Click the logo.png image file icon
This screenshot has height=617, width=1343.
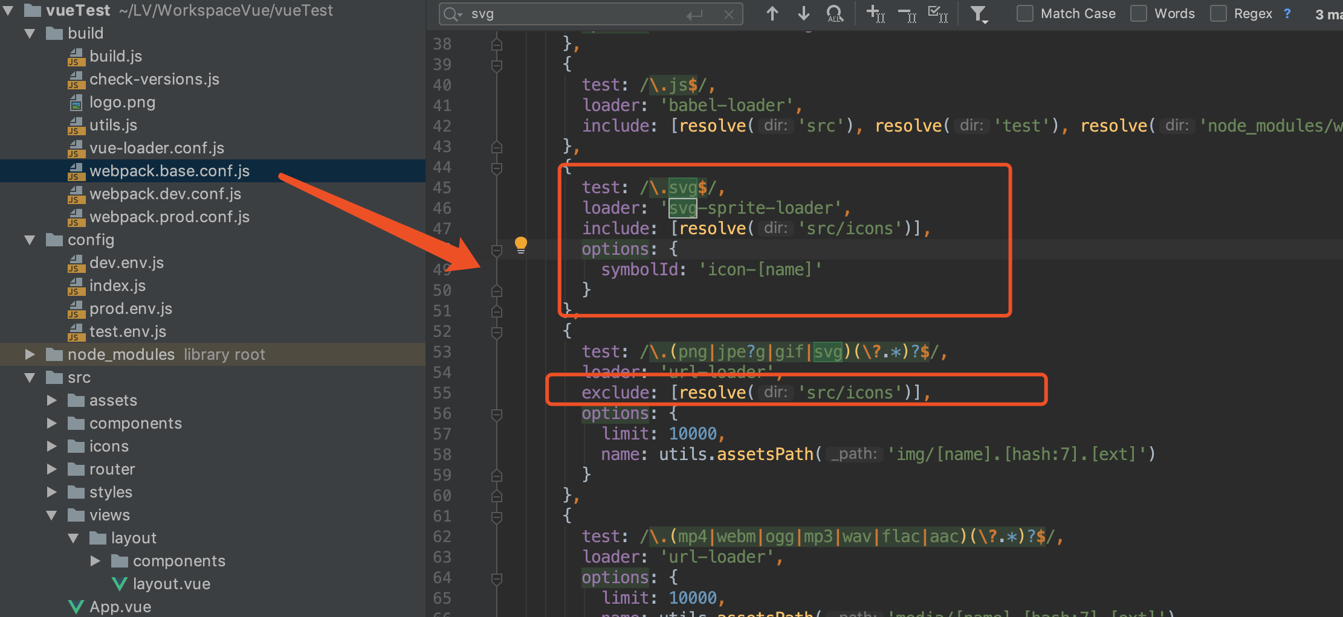(x=76, y=102)
